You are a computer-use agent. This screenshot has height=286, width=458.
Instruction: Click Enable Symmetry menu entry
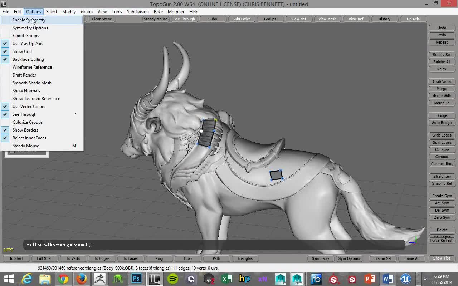[42, 20]
